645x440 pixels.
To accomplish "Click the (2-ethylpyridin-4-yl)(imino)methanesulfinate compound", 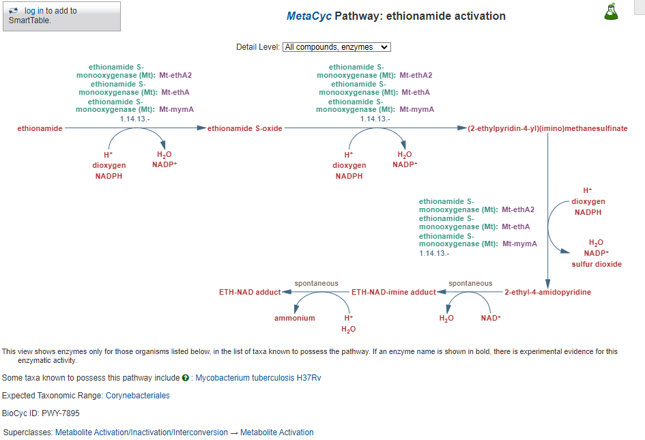I will [547, 128].
